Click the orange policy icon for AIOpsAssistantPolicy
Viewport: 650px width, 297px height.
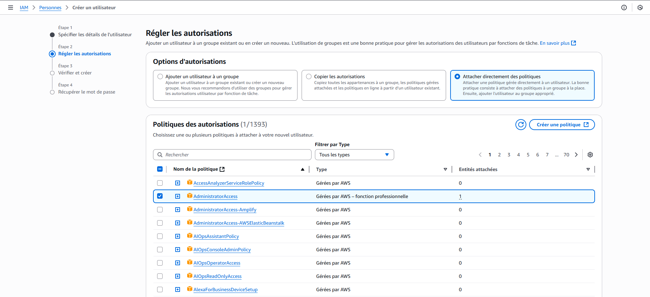click(190, 236)
